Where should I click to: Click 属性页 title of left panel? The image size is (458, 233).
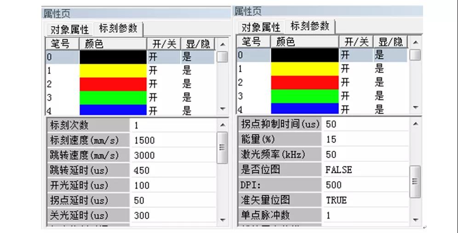[x=57, y=13]
